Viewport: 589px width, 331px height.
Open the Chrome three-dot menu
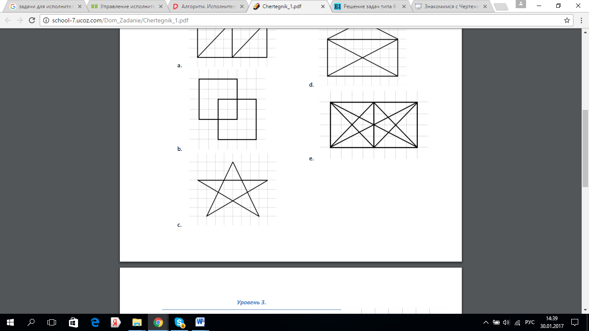click(x=580, y=20)
